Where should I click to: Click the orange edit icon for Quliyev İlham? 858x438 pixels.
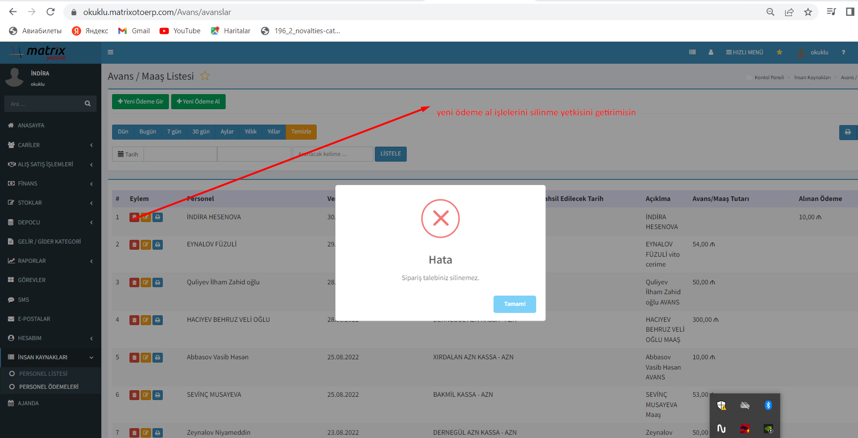[x=146, y=282]
